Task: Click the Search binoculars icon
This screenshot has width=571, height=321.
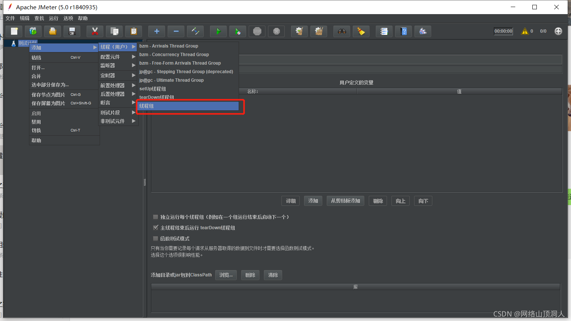Action: (x=342, y=31)
